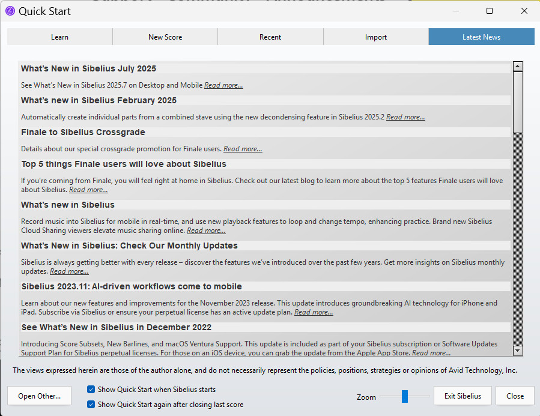
Task: Click the Open Other button
Action: tap(39, 396)
